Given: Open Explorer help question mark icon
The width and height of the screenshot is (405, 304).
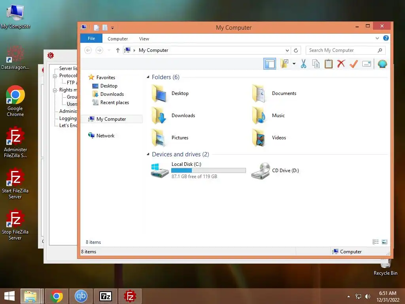Looking at the screenshot, I should 386,38.
